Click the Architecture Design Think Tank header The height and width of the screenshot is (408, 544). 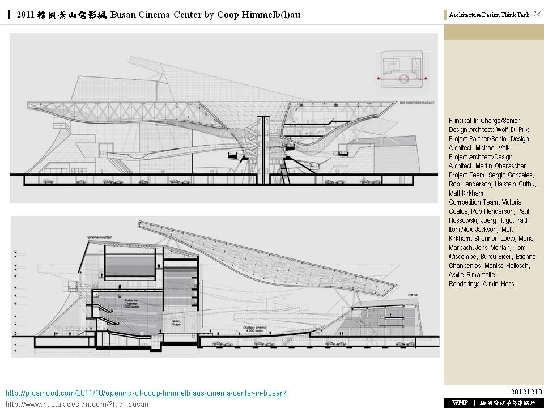click(x=488, y=15)
